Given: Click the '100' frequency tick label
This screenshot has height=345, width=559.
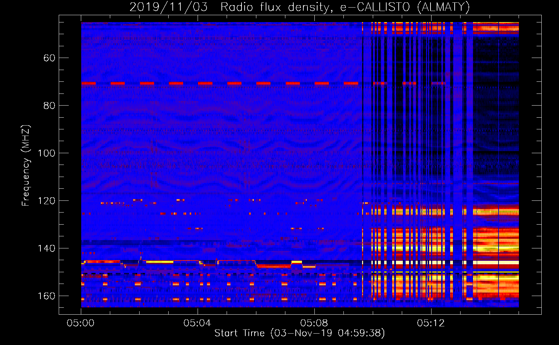Looking at the screenshot, I should point(47,153).
